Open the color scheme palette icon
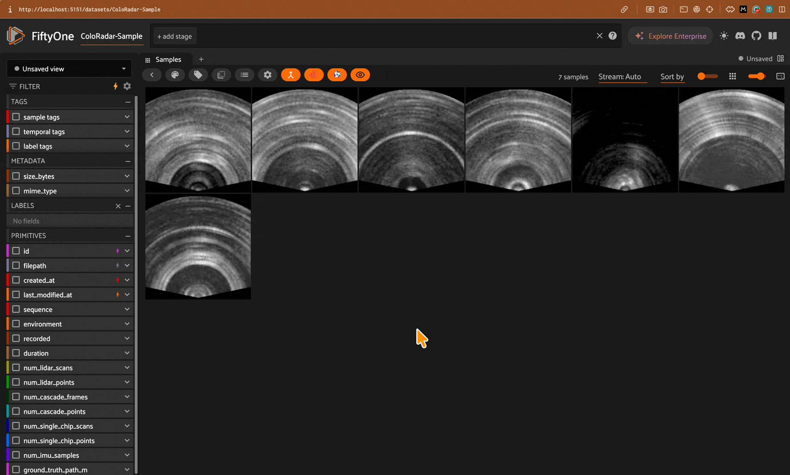This screenshot has height=475, width=790. pyautogui.click(x=175, y=75)
